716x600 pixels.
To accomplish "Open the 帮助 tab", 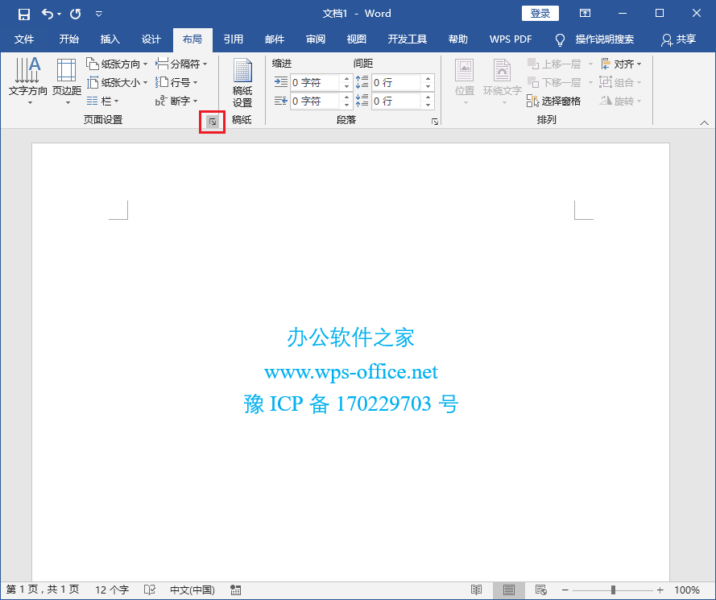I will click(x=458, y=39).
